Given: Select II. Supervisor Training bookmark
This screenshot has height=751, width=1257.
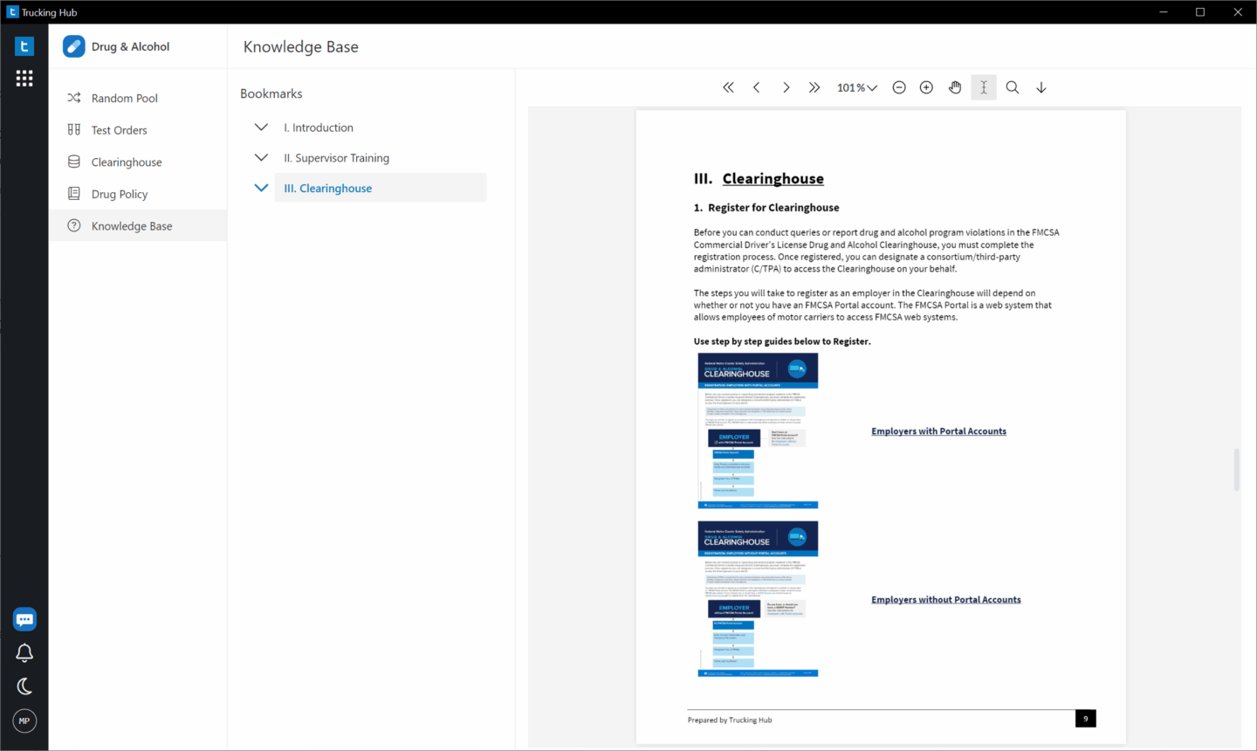Looking at the screenshot, I should pyautogui.click(x=336, y=158).
